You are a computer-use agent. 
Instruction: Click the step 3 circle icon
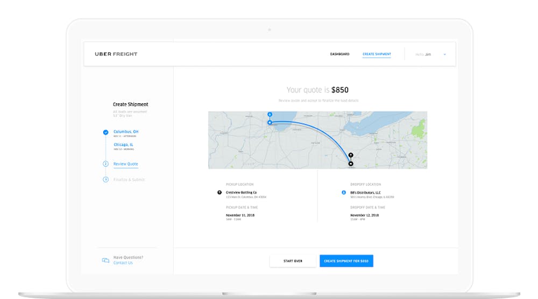105,180
